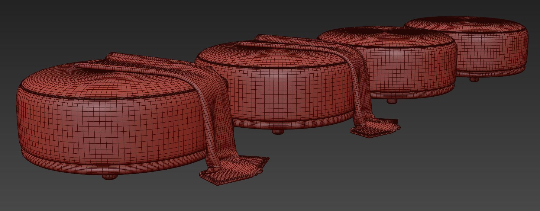Select the small foot under the nearest ottoman
The height and width of the screenshot is (211, 540).
110,177
